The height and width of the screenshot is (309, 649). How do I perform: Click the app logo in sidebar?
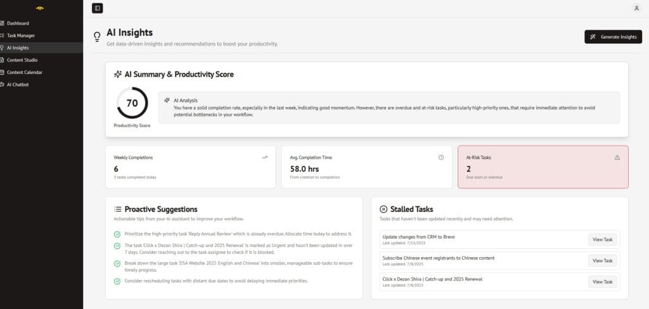40,8
